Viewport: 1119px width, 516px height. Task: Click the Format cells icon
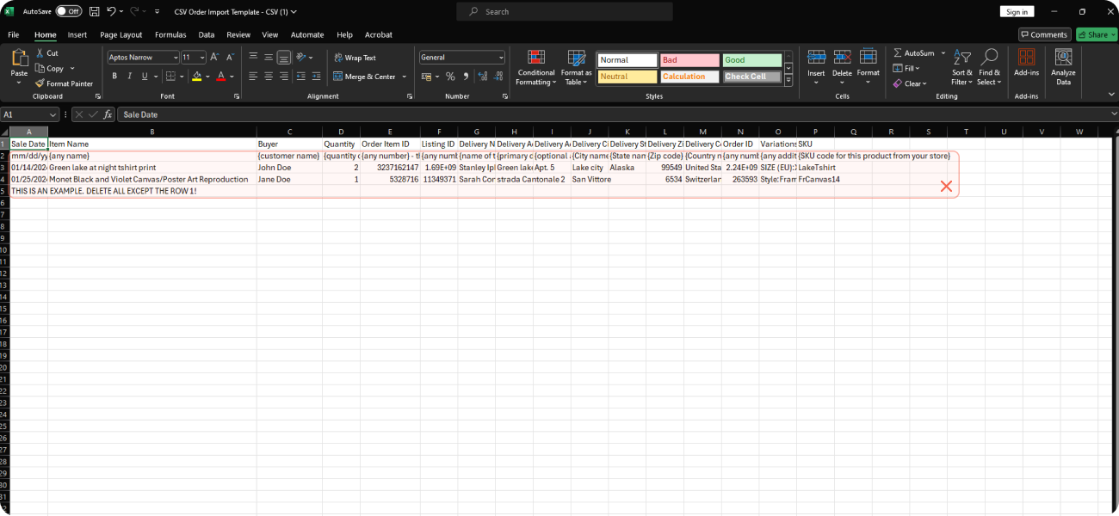[x=869, y=58]
